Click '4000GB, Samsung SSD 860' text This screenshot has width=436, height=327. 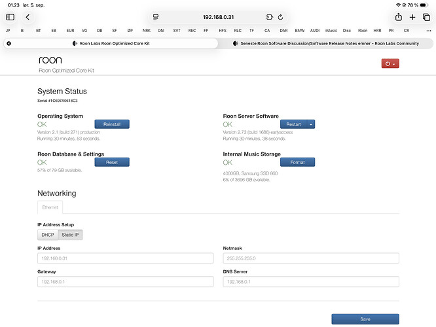pyautogui.click(x=250, y=173)
